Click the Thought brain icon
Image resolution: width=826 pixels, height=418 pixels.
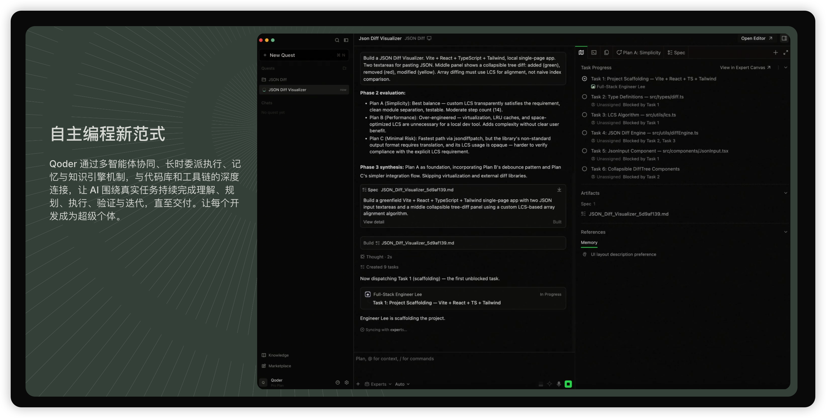362,257
